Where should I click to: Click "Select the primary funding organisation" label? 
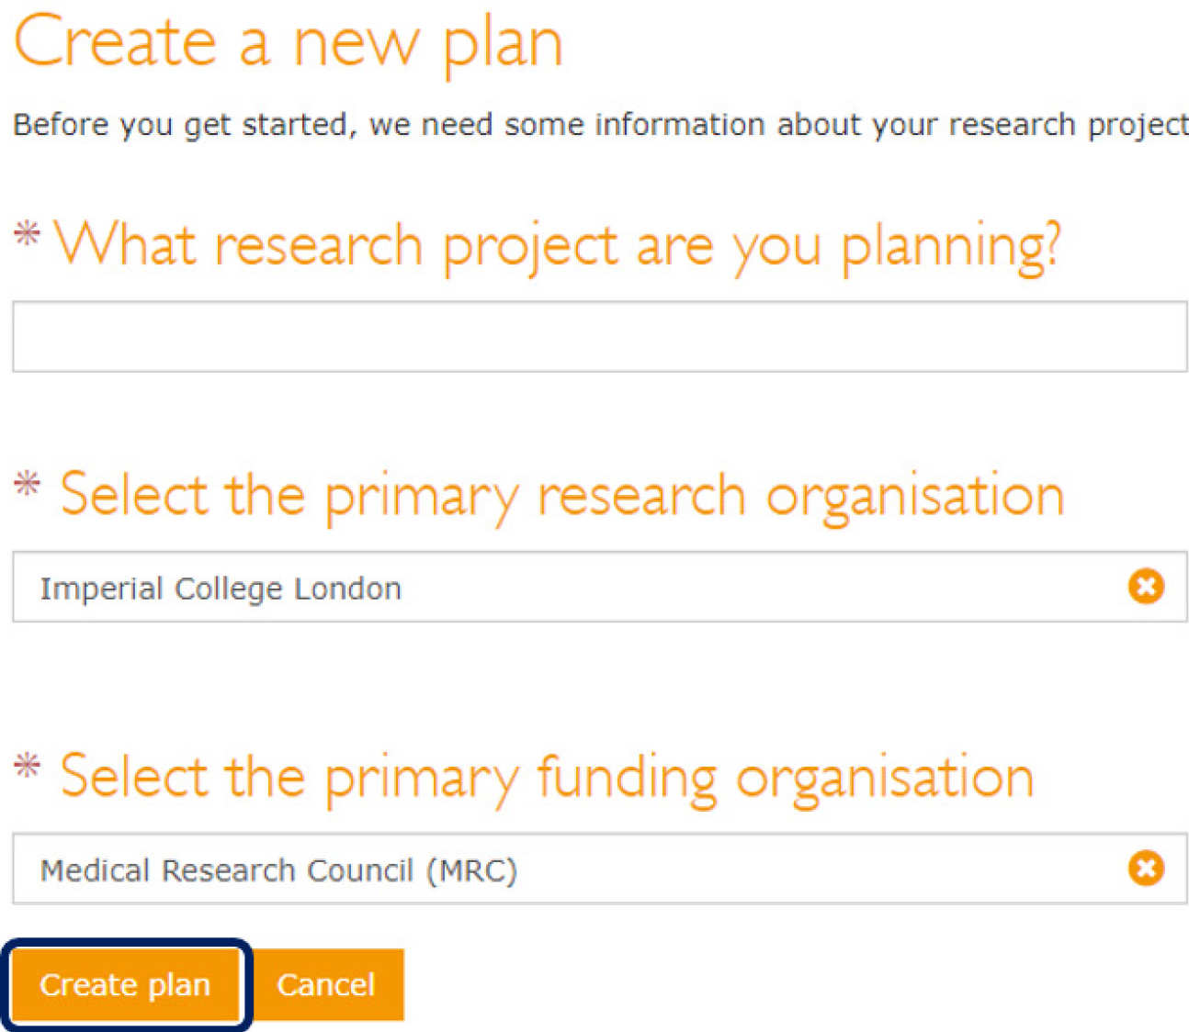(547, 778)
